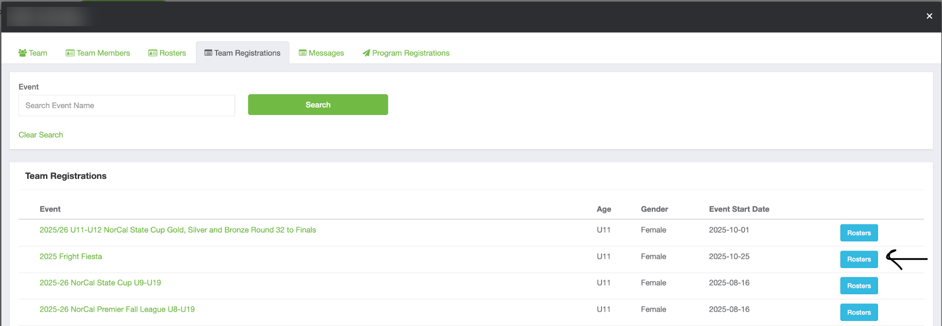Click the Female cell in the Fright Fiesta row
Viewport: 942px width, 326px height.
tap(654, 257)
